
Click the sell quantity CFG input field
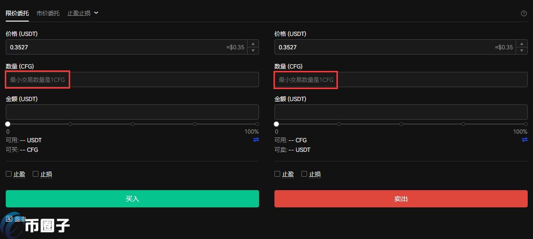[x=401, y=80]
